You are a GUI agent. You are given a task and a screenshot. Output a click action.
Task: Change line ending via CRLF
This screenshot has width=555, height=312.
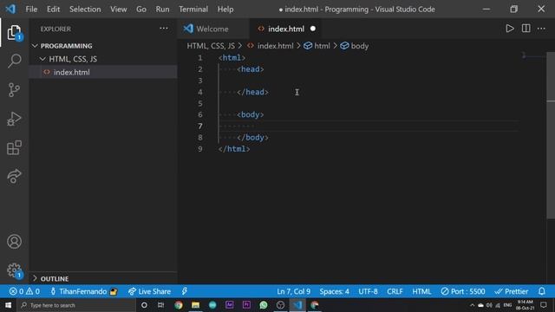(395, 291)
